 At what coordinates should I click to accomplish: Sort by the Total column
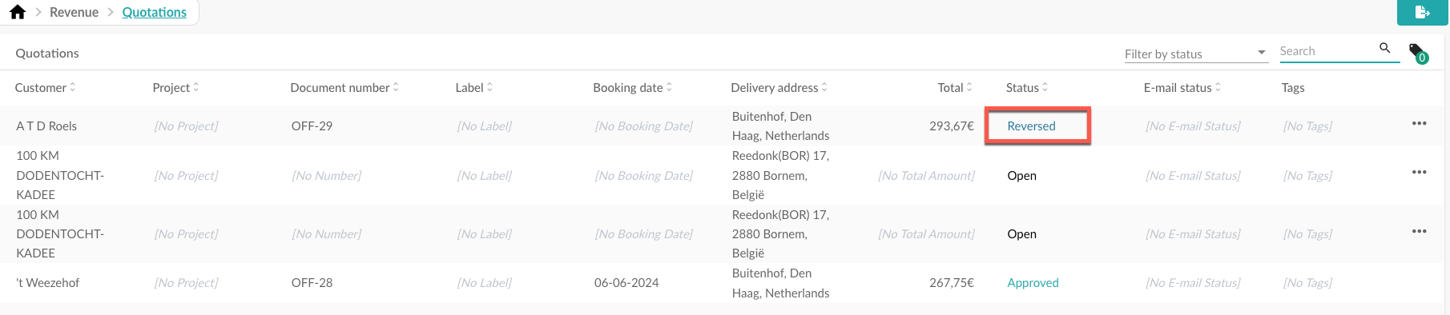point(955,88)
